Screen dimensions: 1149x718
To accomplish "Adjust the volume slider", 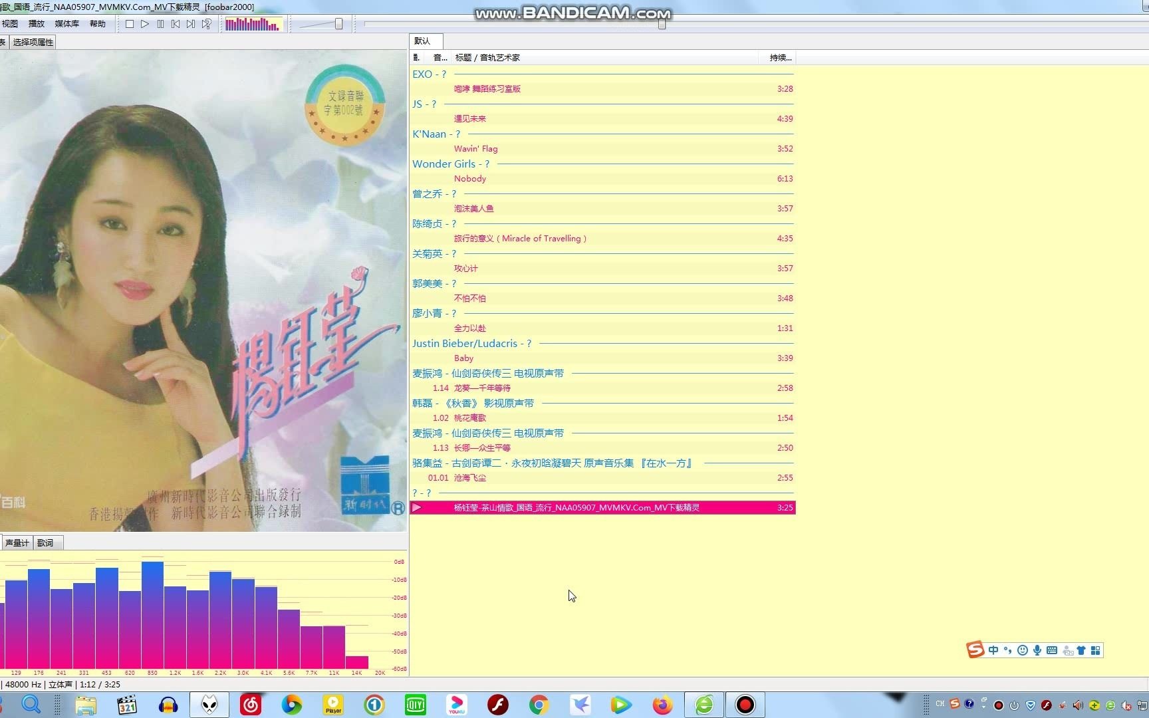I will pos(338,24).
